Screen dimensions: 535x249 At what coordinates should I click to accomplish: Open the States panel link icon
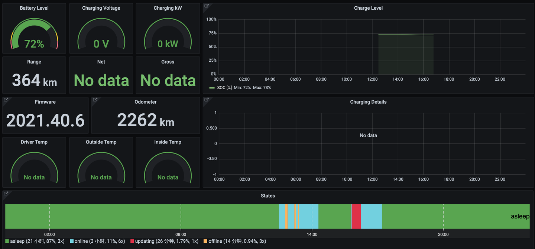(6, 193)
